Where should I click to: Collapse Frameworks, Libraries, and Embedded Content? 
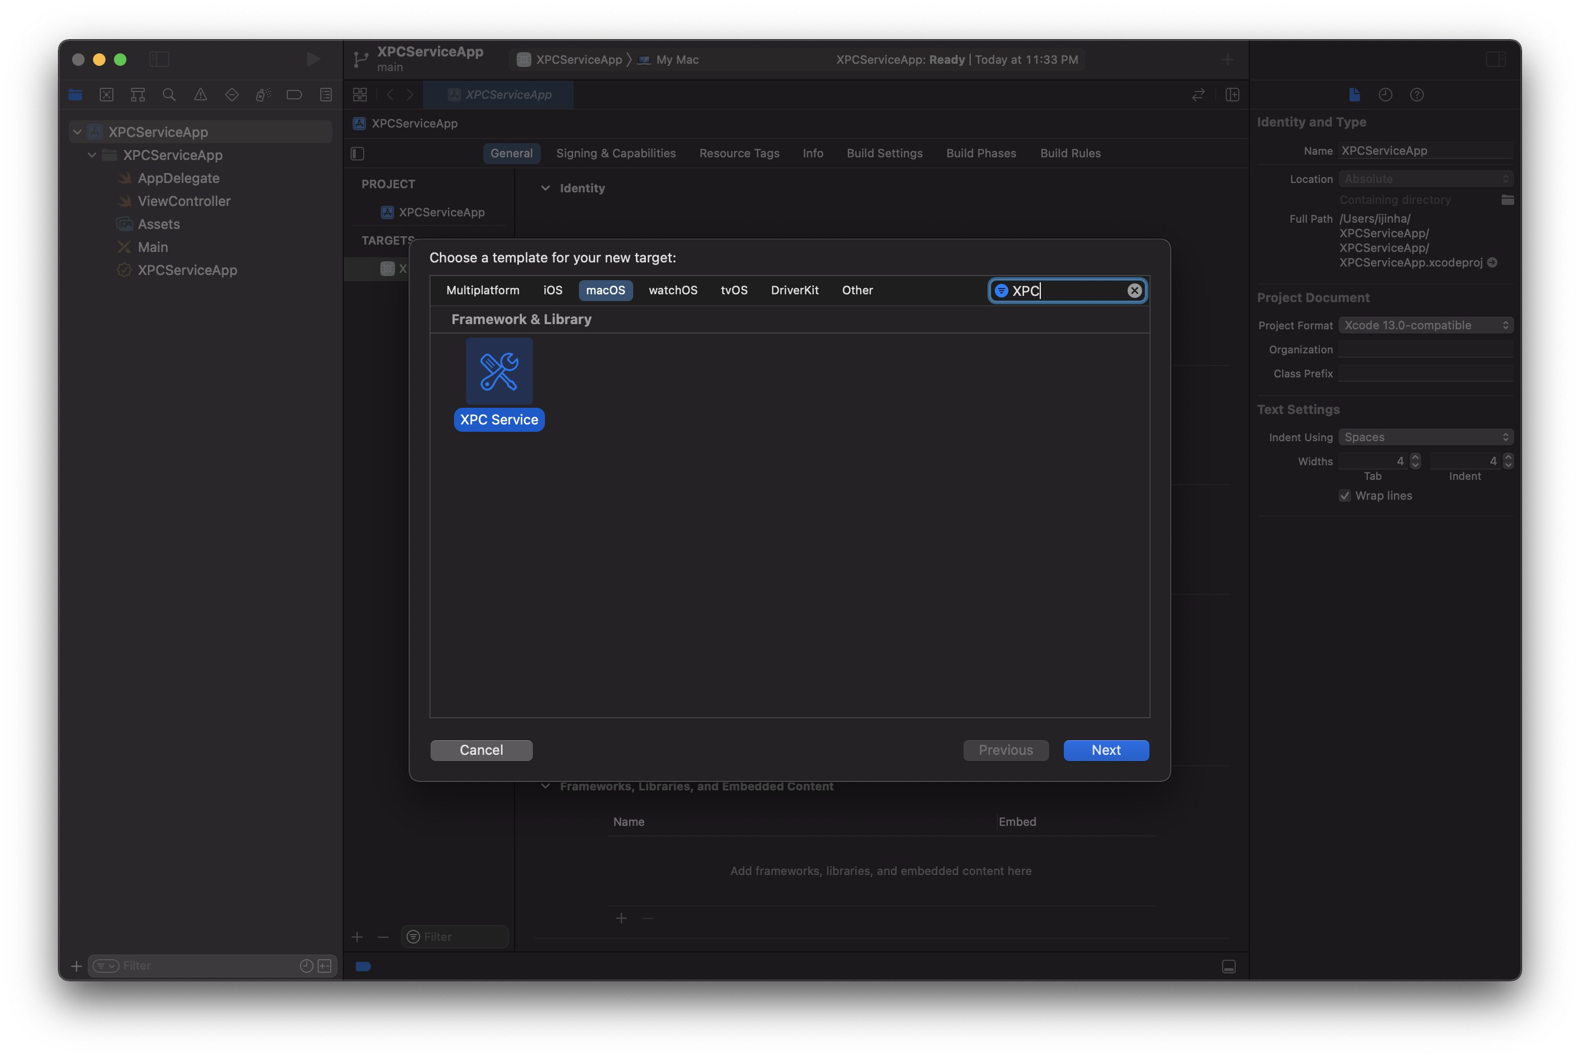pos(545,786)
